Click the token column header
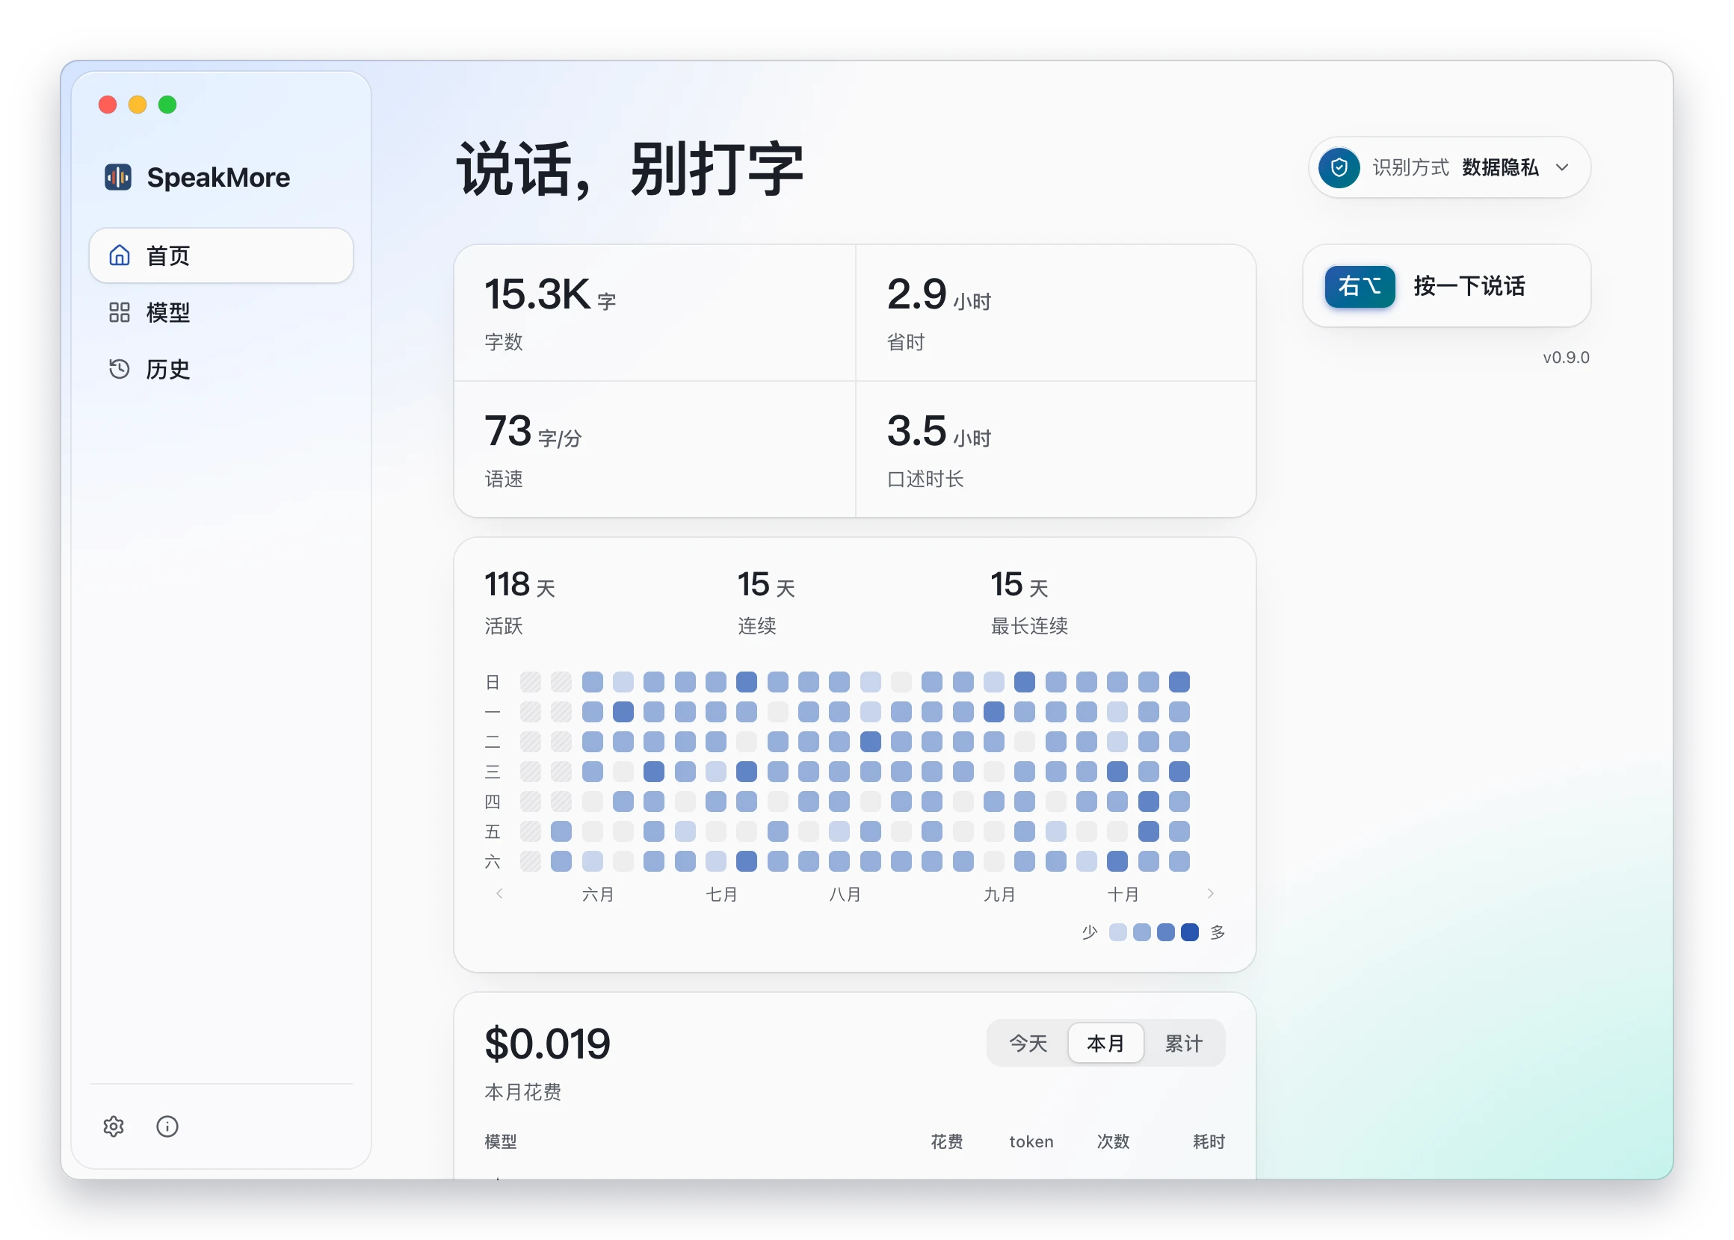 [x=1031, y=1141]
